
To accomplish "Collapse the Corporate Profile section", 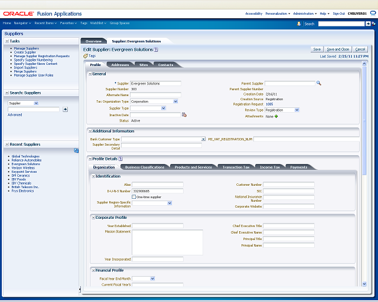I will [x=93, y=218].
